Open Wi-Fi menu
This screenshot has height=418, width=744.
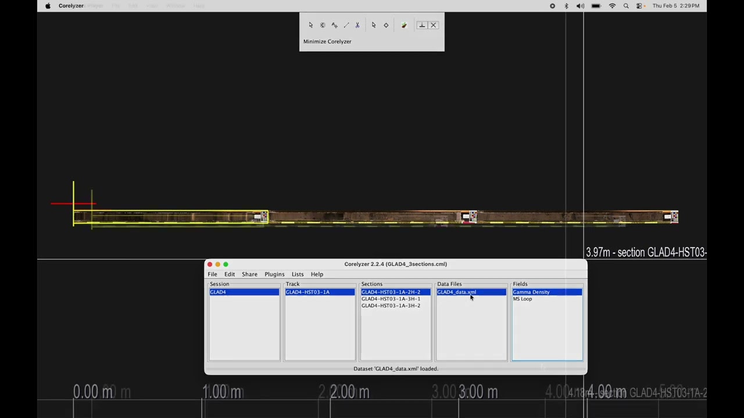612,6
